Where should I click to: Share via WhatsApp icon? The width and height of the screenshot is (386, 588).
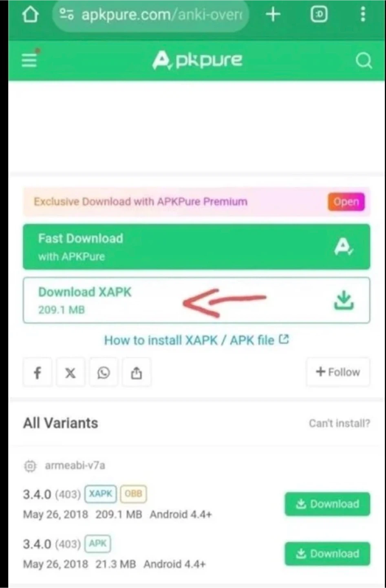tap(104, 372)
